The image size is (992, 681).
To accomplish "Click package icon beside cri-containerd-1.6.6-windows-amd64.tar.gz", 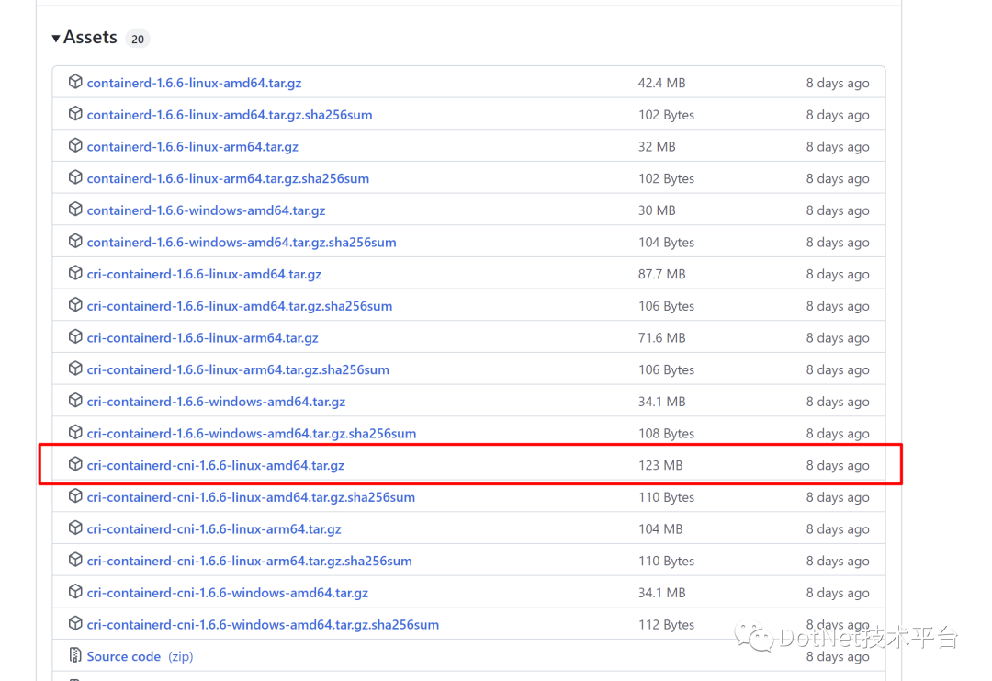I will (75, 400).
